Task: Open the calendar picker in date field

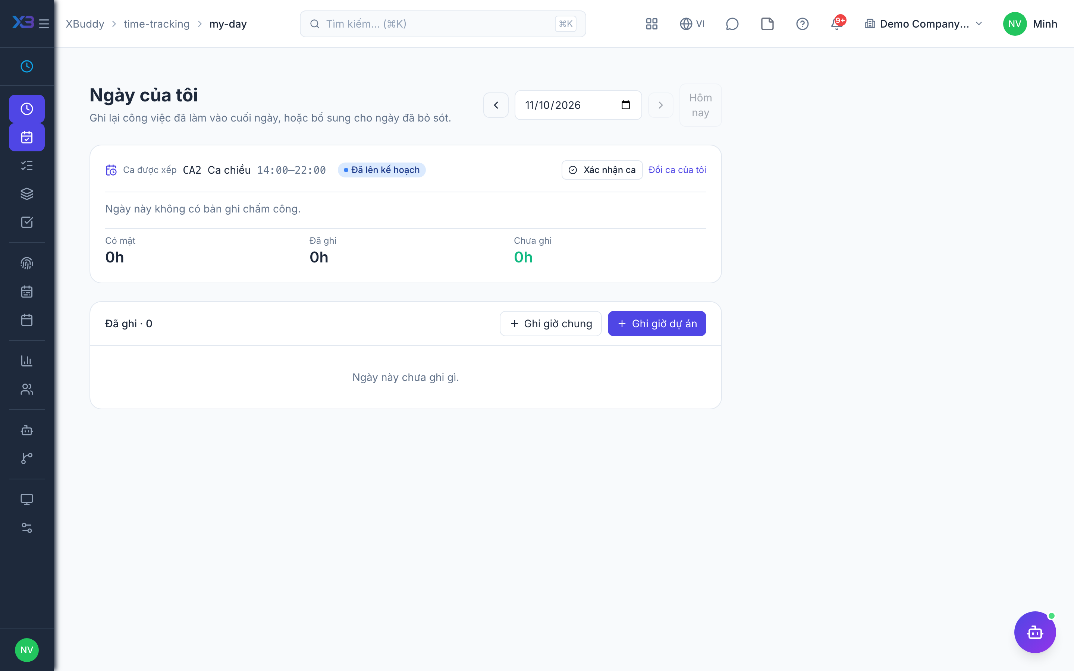Action: pos(626,105)
